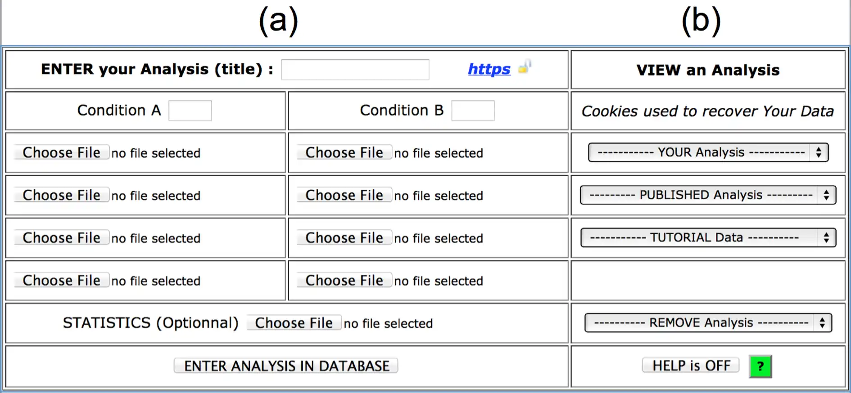Click the Condition A name field
Image resolution: width=851 pixels, height=393 pixels.
pyautogui.click(x=190, y=111)
